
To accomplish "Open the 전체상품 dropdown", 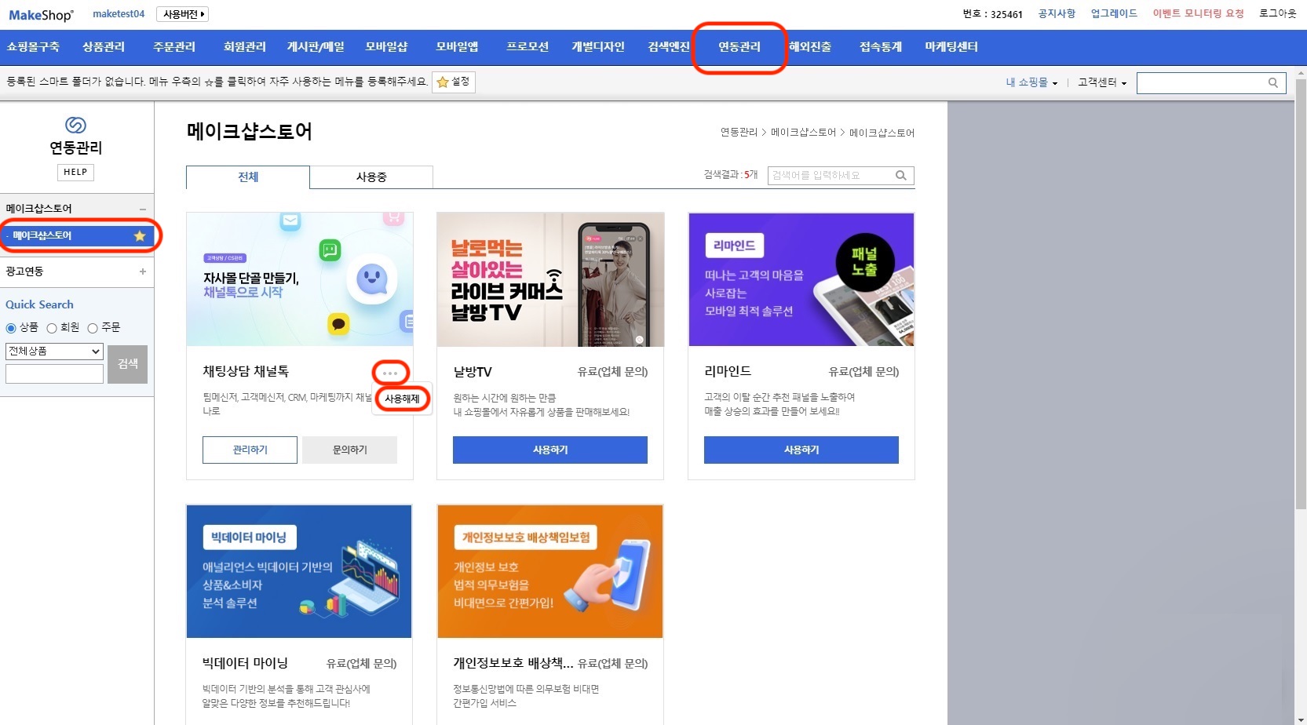I will pyautogui.click(x=54, y=352).
